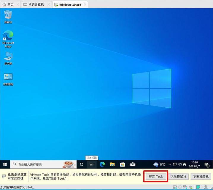Click the VMware Tools description message text
213x190 pixels.
pos(85,176)
